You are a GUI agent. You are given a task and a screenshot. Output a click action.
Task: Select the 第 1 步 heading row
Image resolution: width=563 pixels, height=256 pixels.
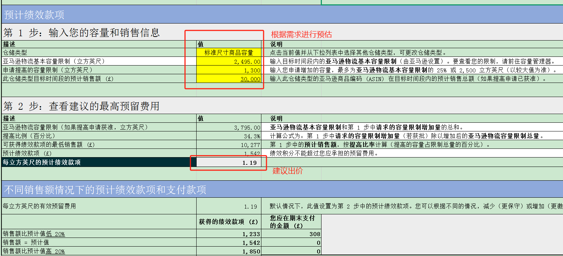pos(81,33)
